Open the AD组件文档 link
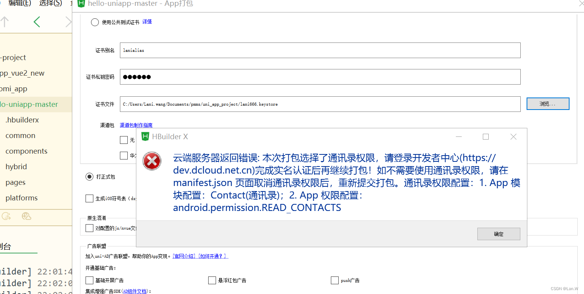This screenshot has height=294, width=584. point(135,291)
